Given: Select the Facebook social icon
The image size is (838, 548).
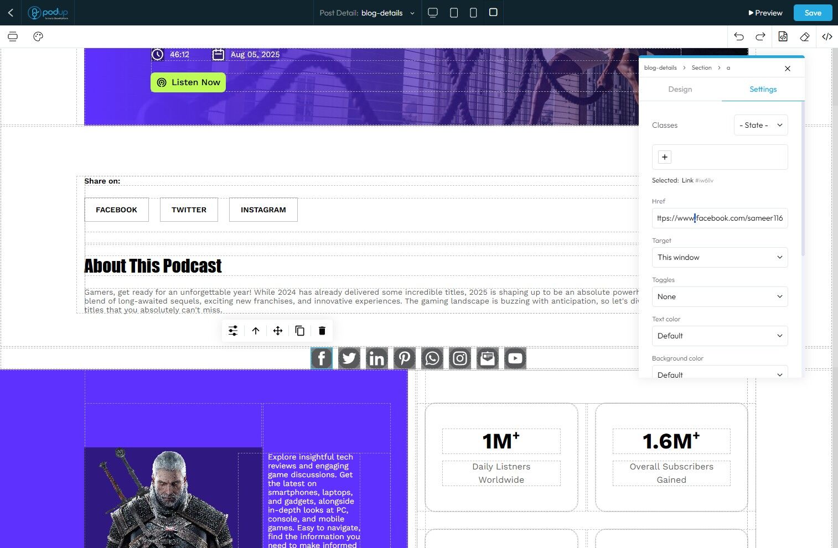Looking at the screenshot, I should [x=322, y=358].
